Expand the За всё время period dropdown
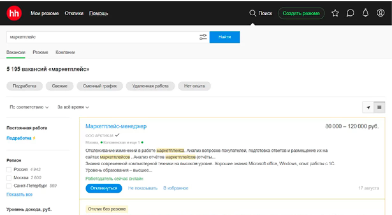The image size is (392, 215). (73, 107)
